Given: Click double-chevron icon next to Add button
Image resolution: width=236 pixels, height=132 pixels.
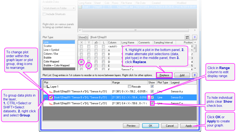Looking at the screenshot, I should (x=194, y=75).
